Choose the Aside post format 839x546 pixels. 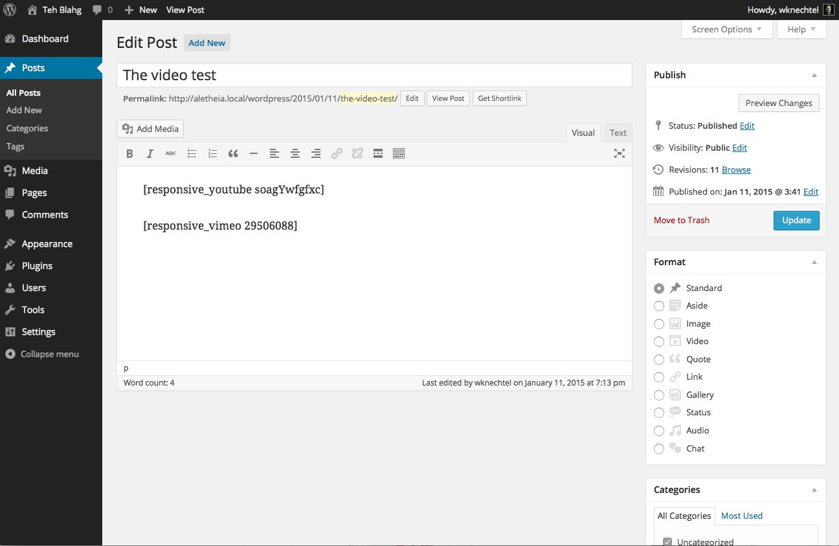tap(659, 306)
